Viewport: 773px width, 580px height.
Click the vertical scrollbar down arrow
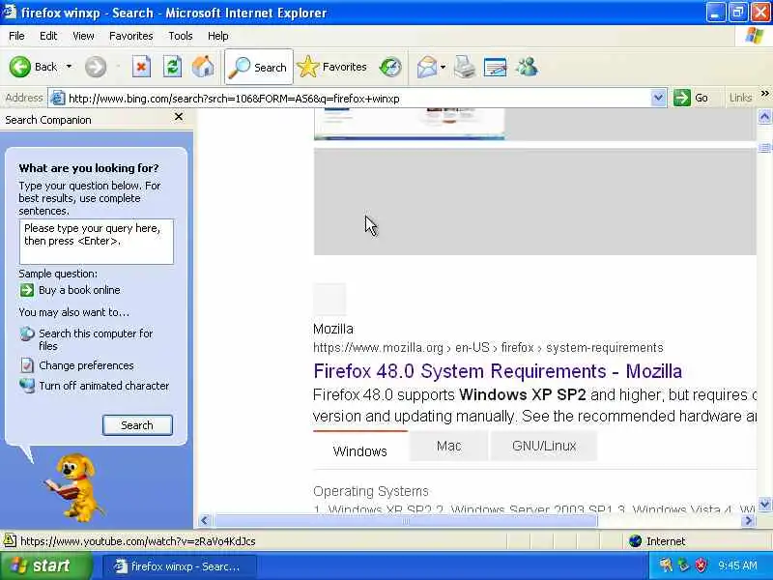[x=764, y=504]
